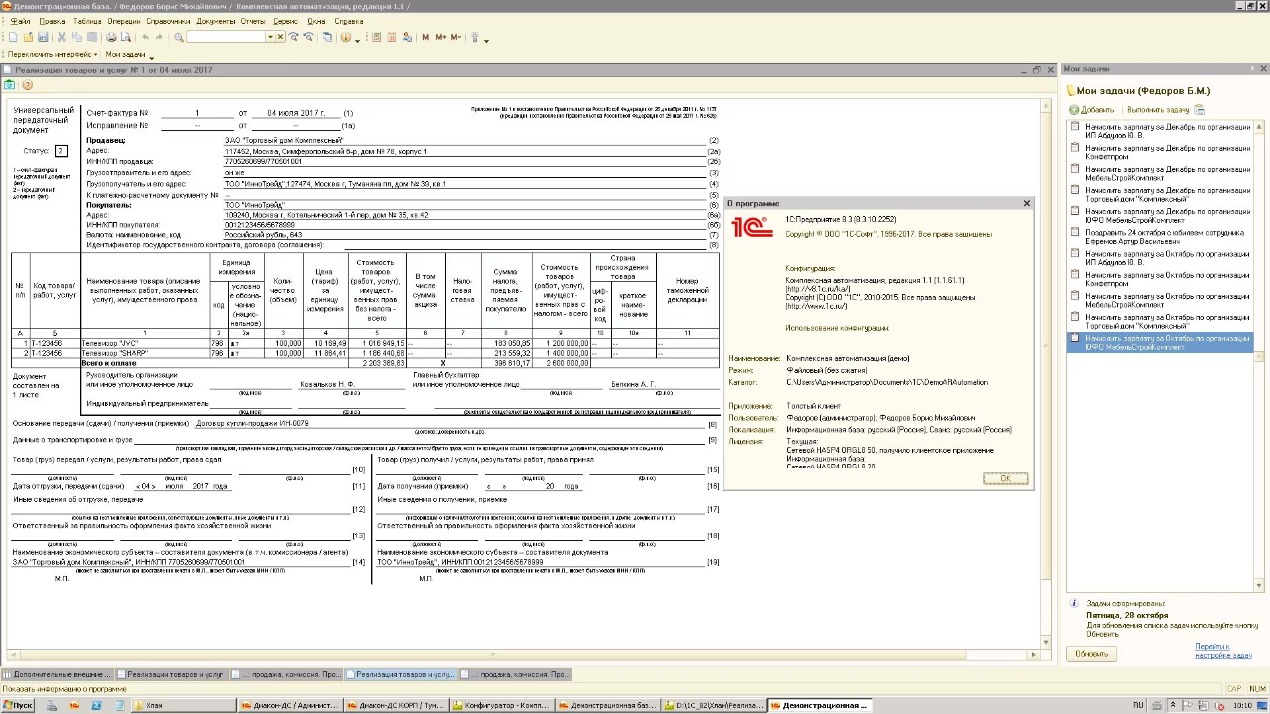This screenshot has height=714, width=1270.
Task: Open the Справочники menu
Action: pyautogui.click(x=168, y=21)
